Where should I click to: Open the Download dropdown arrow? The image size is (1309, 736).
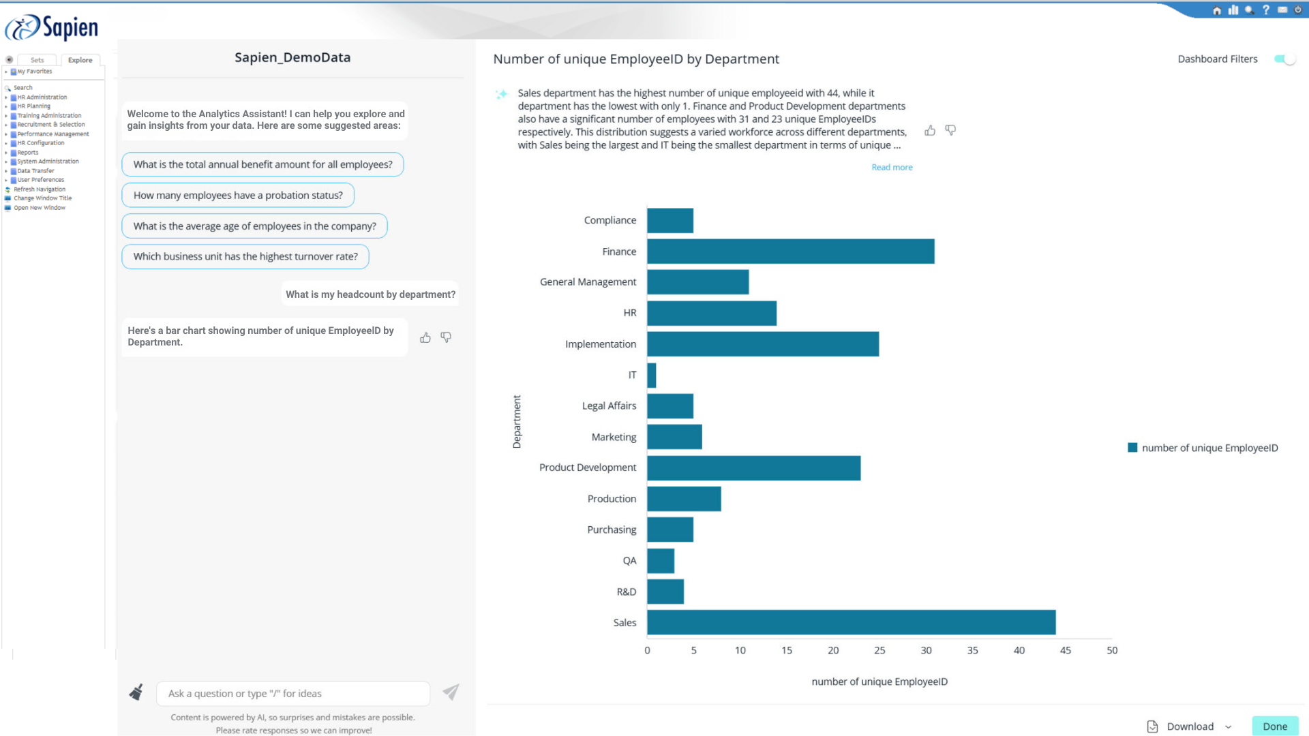pyautogui.click(x=1229, y=726)
